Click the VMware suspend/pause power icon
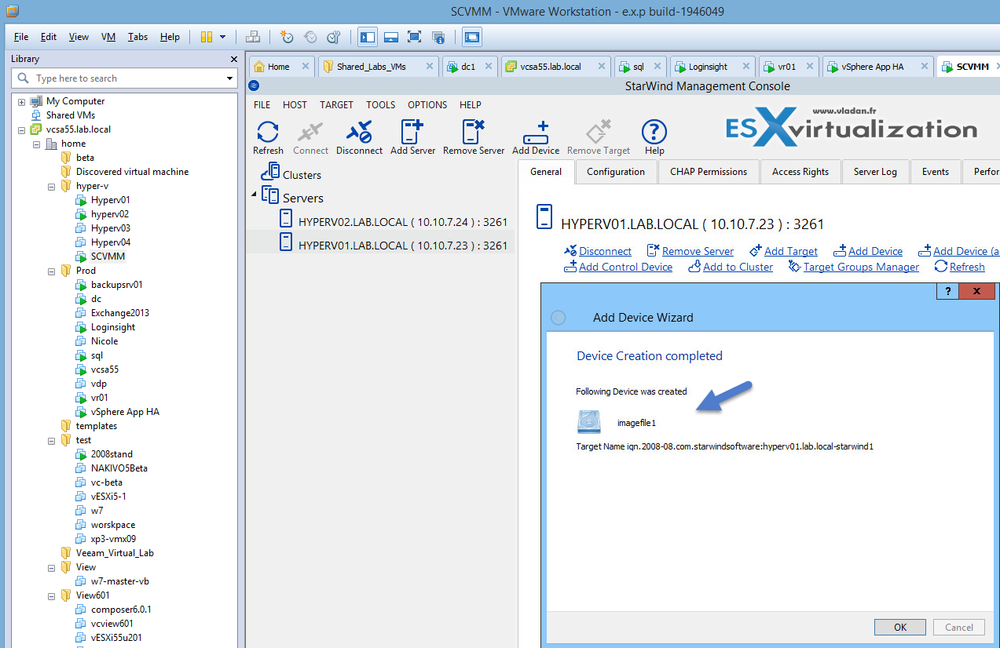This screenshot has height=648, width=1000. point(207,37)
